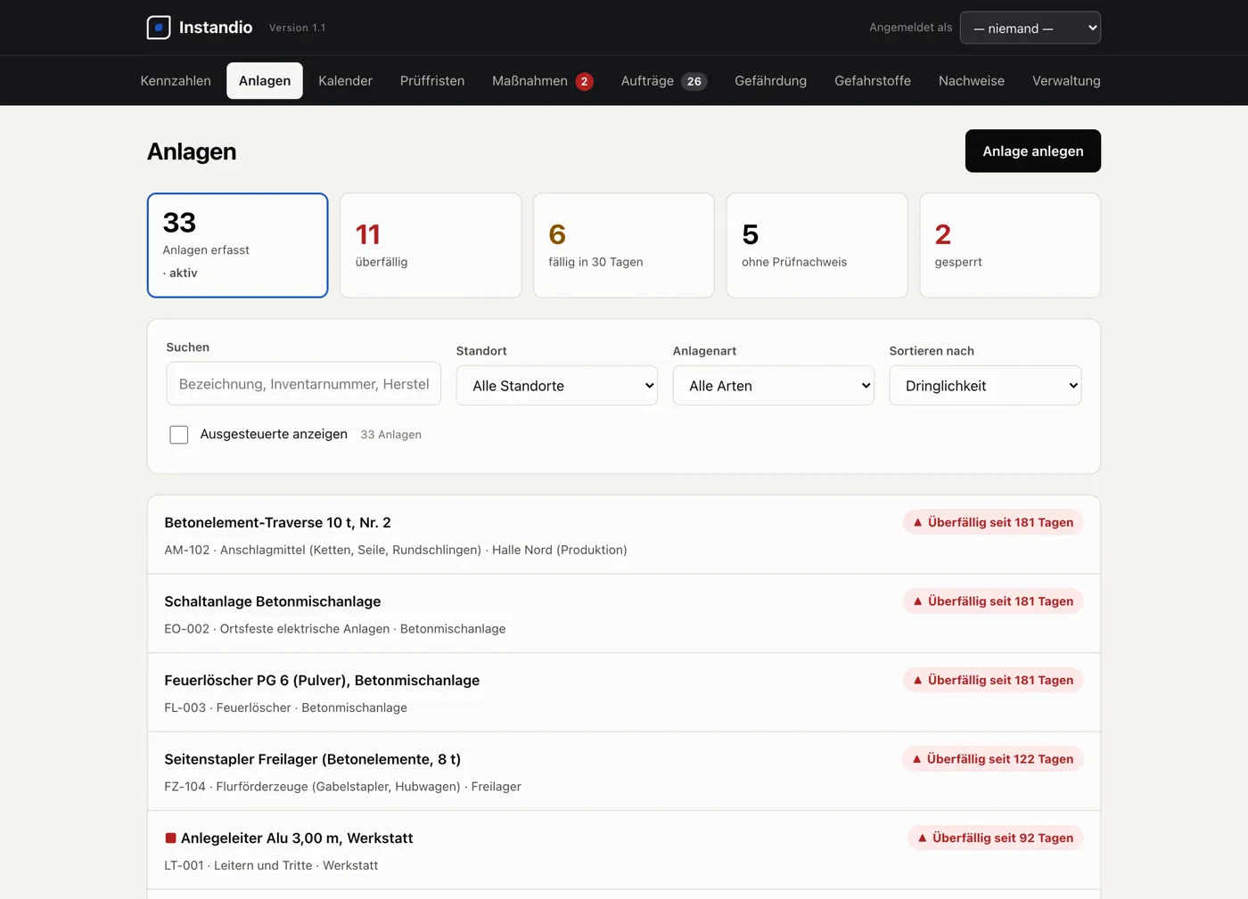This screenshot has height=899, width=1248.
Task: Select the active Anlagen tab
Action: (265, 81)
